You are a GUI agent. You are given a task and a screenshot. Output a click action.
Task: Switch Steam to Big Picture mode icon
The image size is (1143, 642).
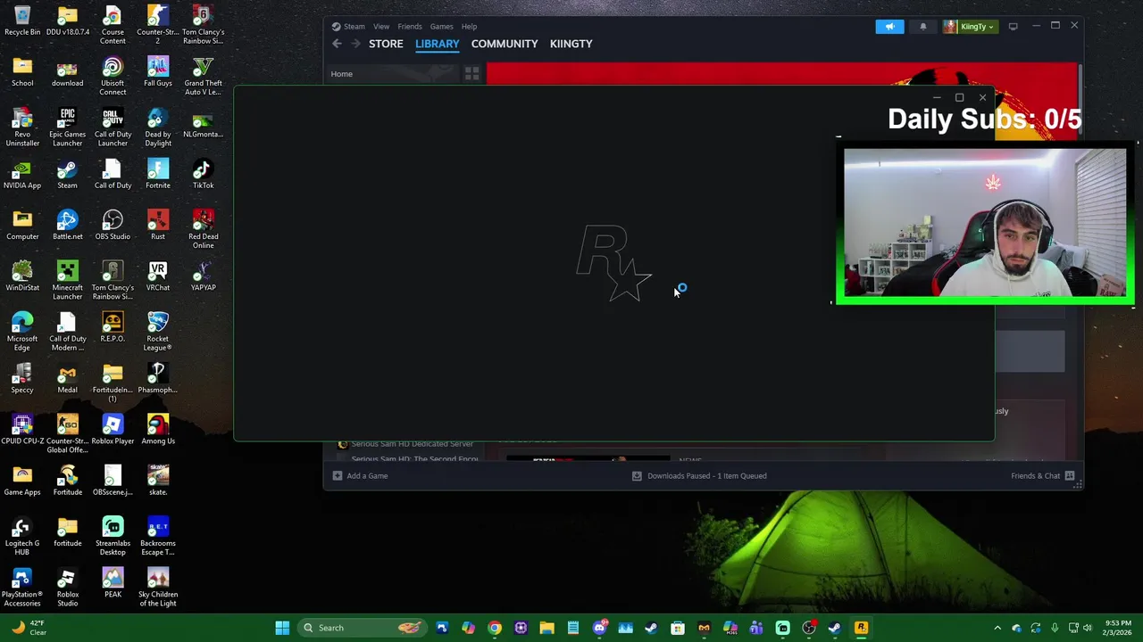(1013, 27)
